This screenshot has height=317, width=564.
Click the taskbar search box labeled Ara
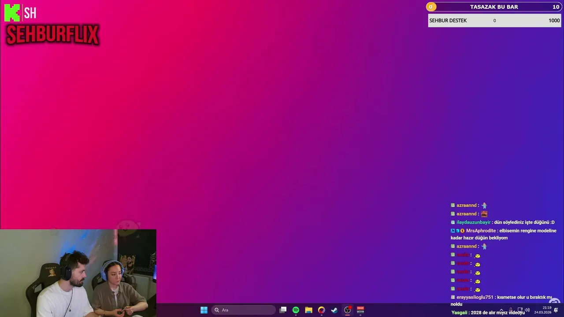click(x=243, y=310)
